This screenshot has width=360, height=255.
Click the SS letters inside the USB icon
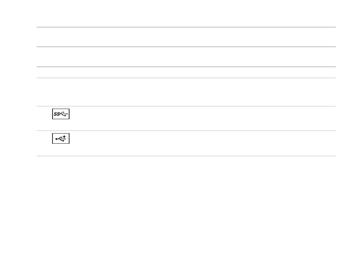[57, 114]
